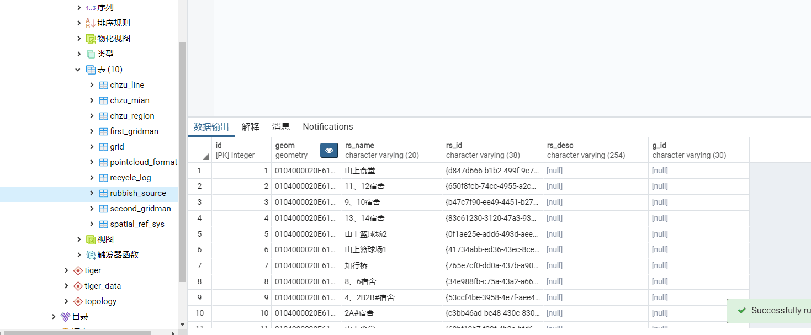Image resolution: width=811 pixels, height=335 pixels.
Task: Click the 类型 types icon
Action: click(91, 54)
